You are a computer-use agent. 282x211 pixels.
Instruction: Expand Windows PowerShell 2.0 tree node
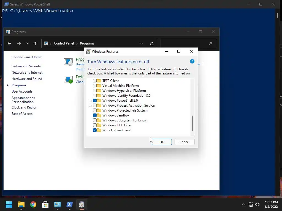pos(90,101)
